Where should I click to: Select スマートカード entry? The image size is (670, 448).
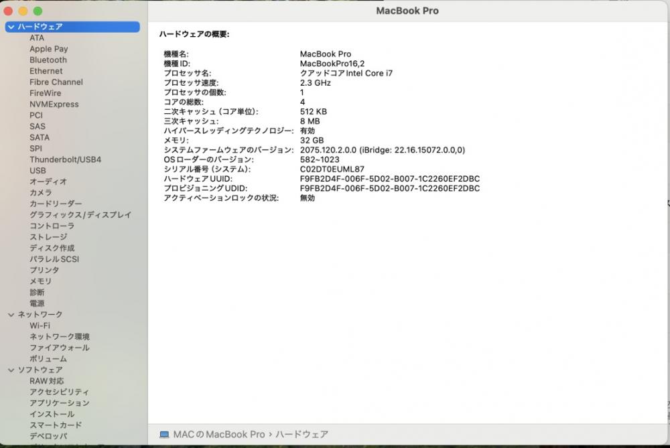coord(56,426)
